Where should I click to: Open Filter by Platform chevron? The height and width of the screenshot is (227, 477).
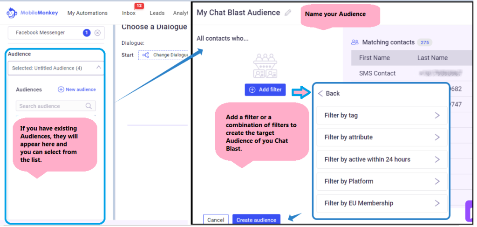coord(437,181)
